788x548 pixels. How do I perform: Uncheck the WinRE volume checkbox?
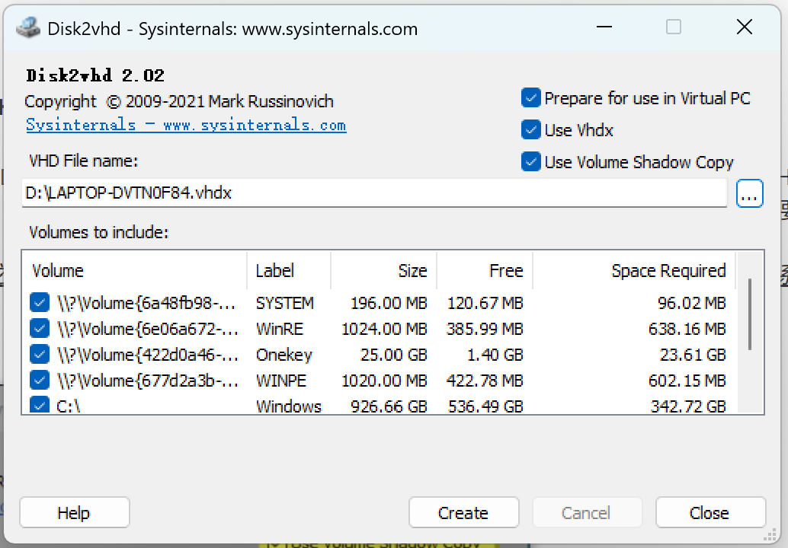click(x=39, y=329)
